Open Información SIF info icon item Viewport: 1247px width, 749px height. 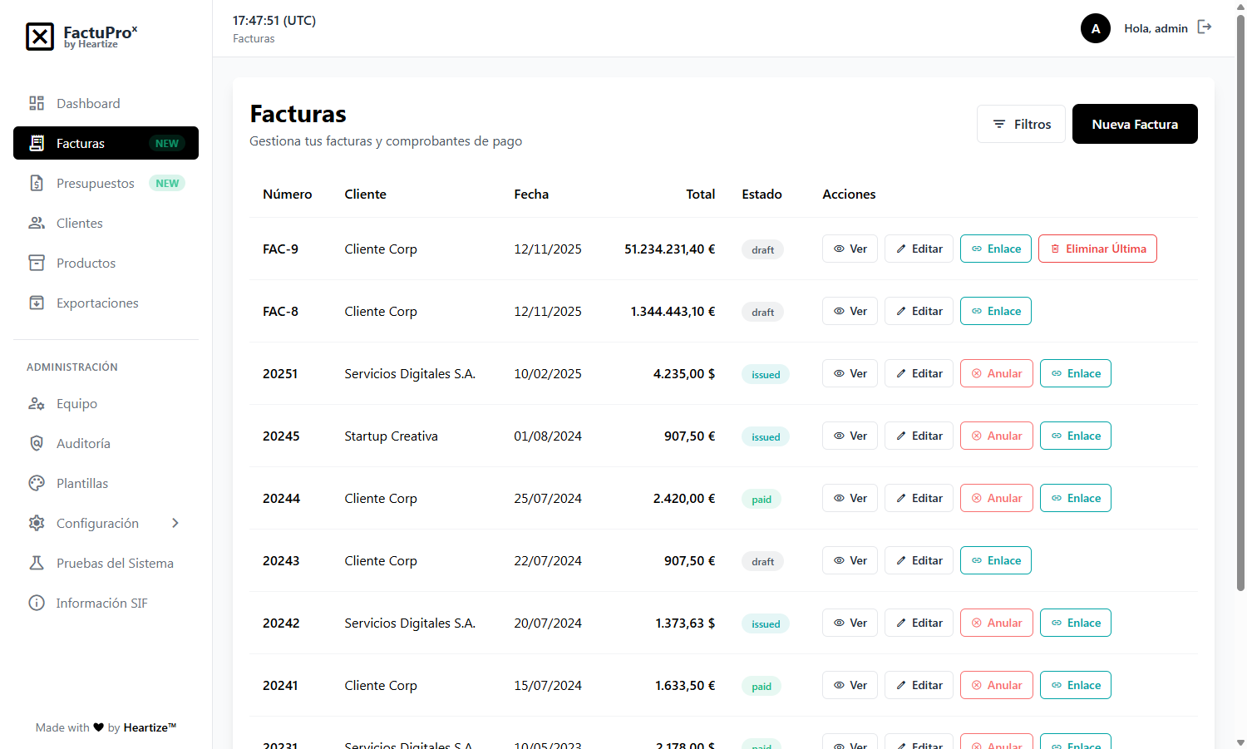[x=37, y=603]
